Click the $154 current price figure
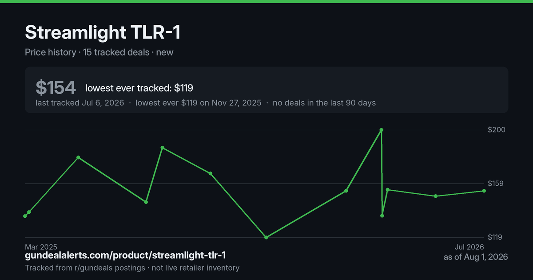533x280 pixels. (x=56, y=88)
